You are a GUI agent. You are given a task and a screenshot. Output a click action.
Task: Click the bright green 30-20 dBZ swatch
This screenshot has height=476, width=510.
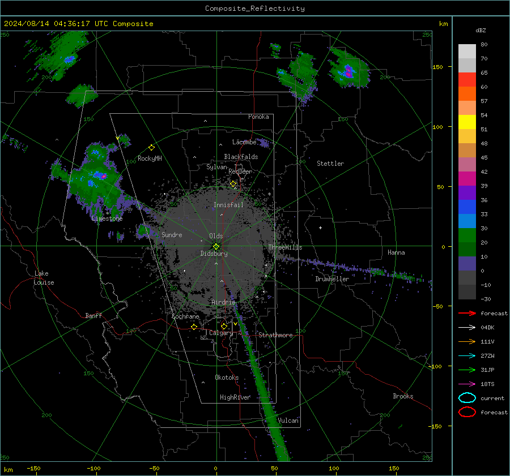click(x=467, y=235)
